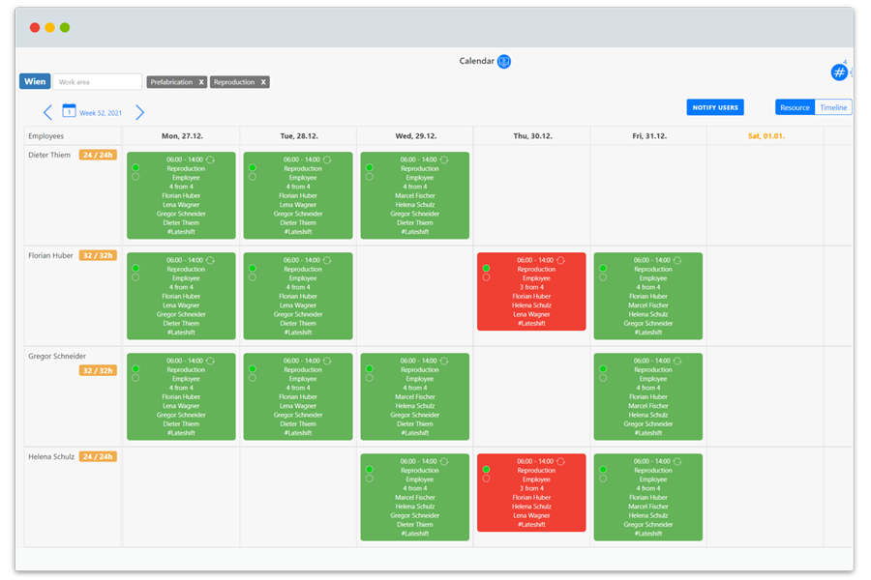The height and width of the screenshot is (580, 871).
Task: Open Gregor Schneider's Wednesday shift card
Action: tap(413, 396)
